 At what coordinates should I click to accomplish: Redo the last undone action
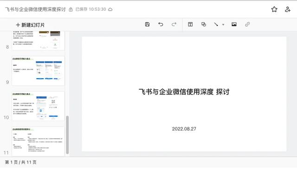(174, 25)
